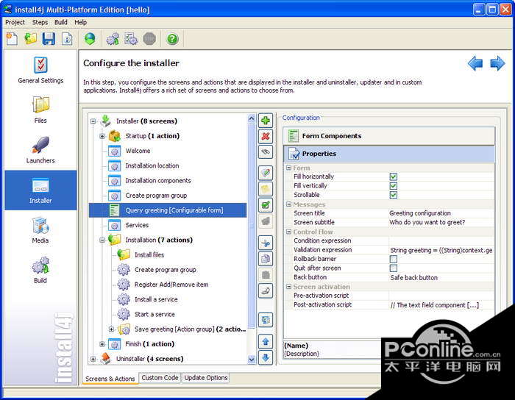Enable Quit after screen checkbox
Image resolution: width=515 pixels, height=400 pixels.
[393, 268]
